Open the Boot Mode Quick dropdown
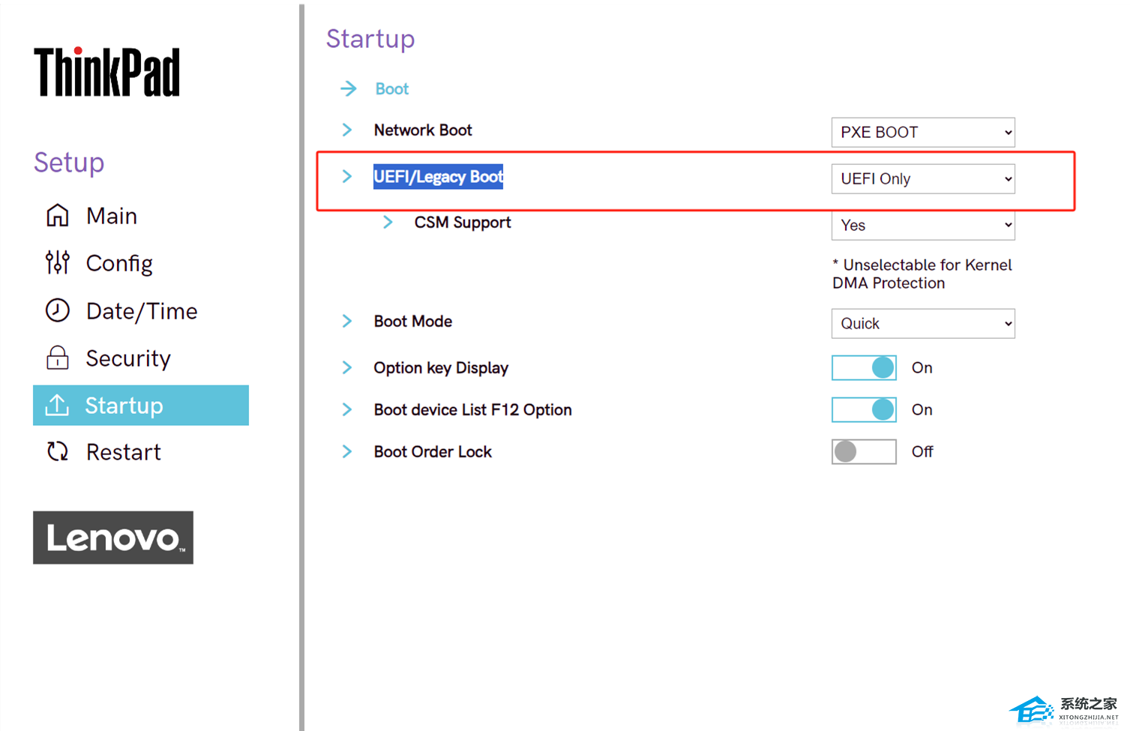 pos(923,324)
